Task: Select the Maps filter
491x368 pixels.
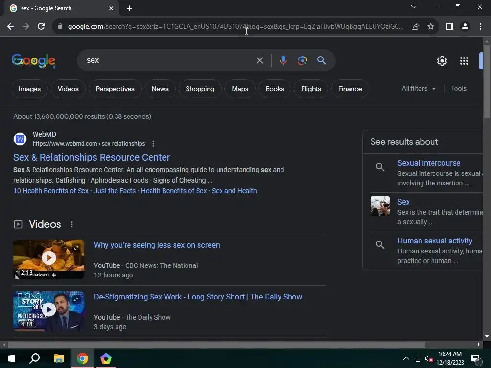Action: [x=240, y=89]
